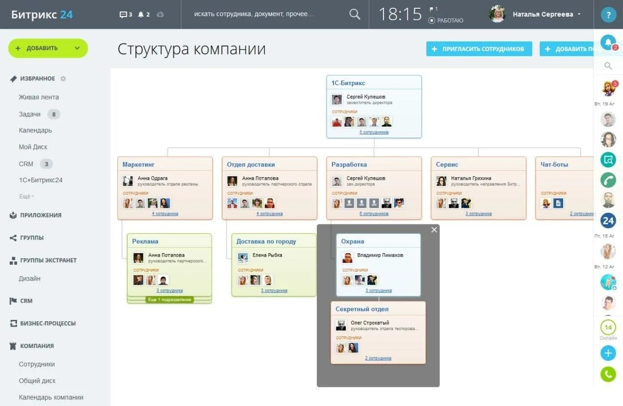
Task: Open the Дизайн extranet group
Action: click(x=30, y=278)
